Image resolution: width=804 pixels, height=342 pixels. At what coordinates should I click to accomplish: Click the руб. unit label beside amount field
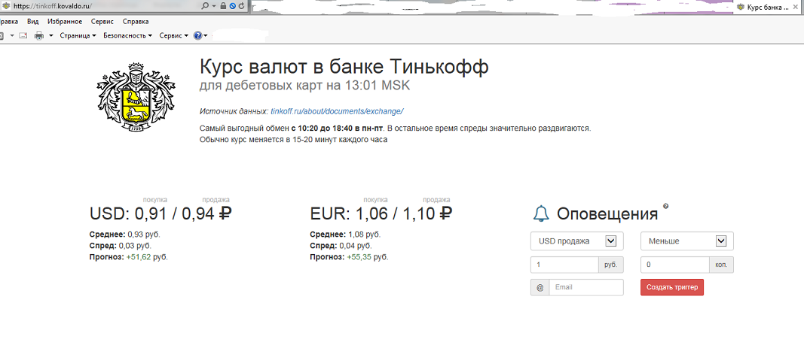[x=610, y=265]
